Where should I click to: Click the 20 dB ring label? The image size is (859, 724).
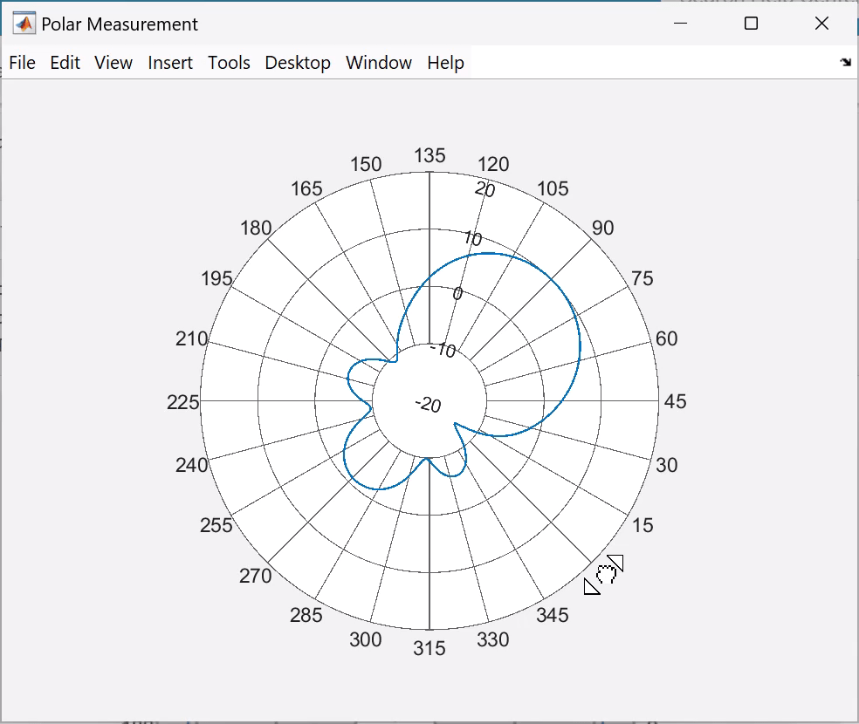484,187
